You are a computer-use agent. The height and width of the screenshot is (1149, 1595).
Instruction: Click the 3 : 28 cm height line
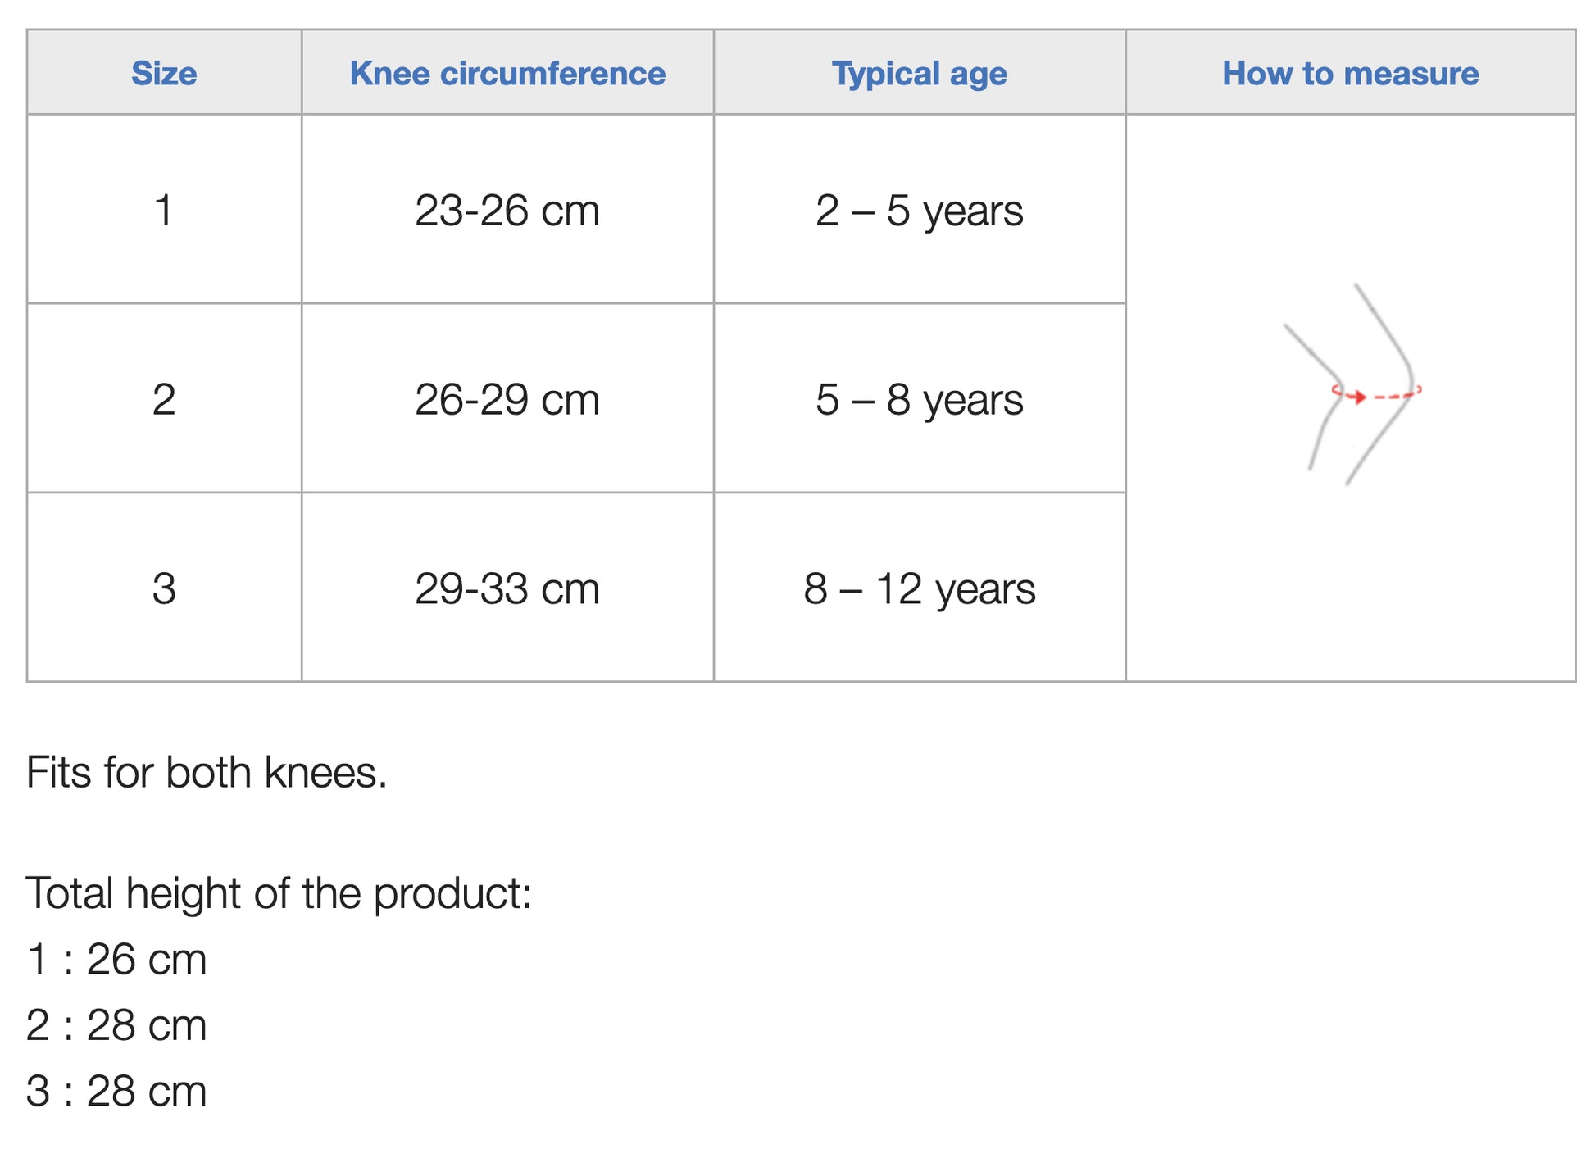[x=116, y=1091]
